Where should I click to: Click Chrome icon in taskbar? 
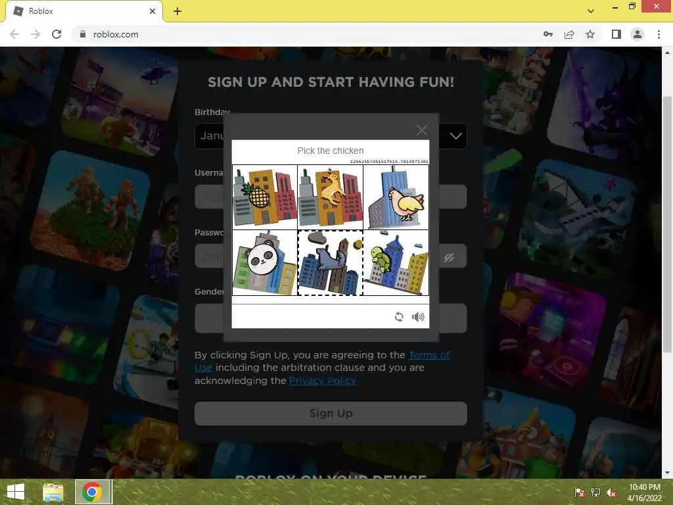[92, 492]
